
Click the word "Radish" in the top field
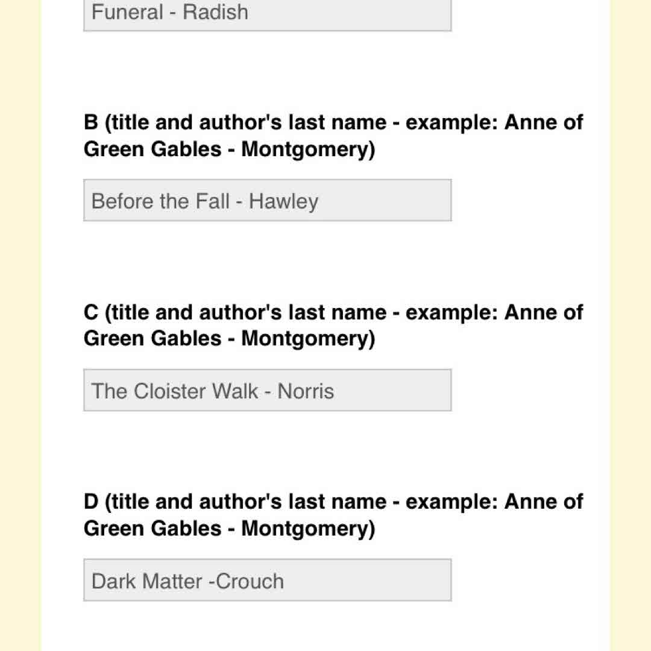tap(215, 12)
